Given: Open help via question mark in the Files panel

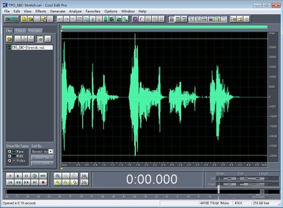Looking at the screenshot, I should 48,39.
